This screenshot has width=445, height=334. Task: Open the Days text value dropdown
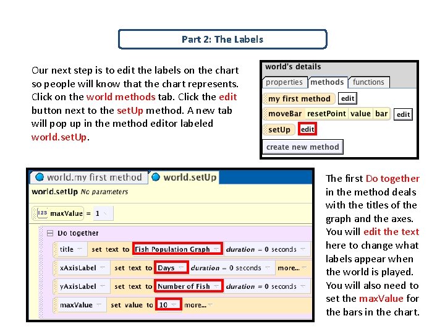171,268
